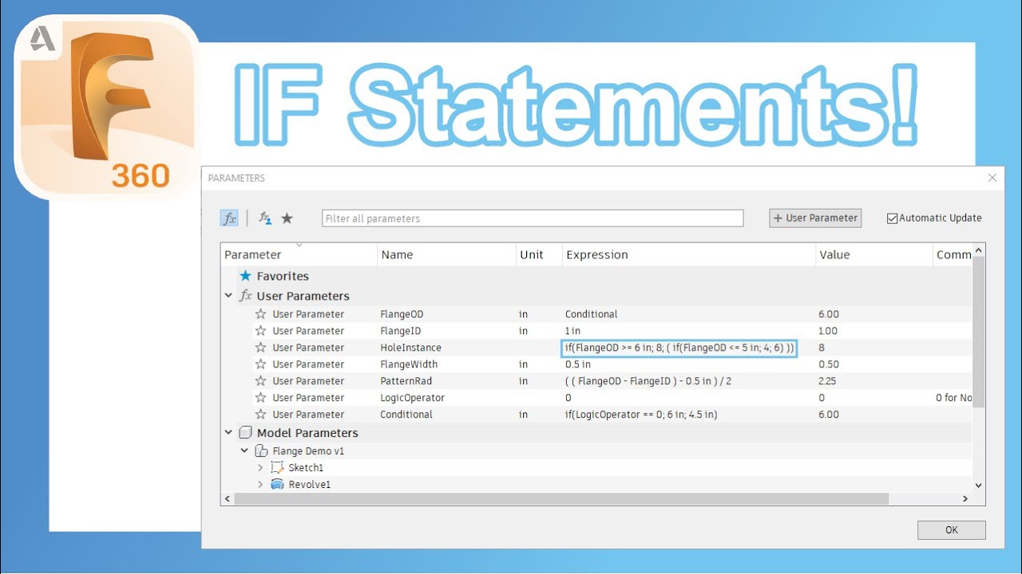Click the vertical scrollbar up arrow
Viewport: 1022px width, 574px height.
(x=979, y=250)
